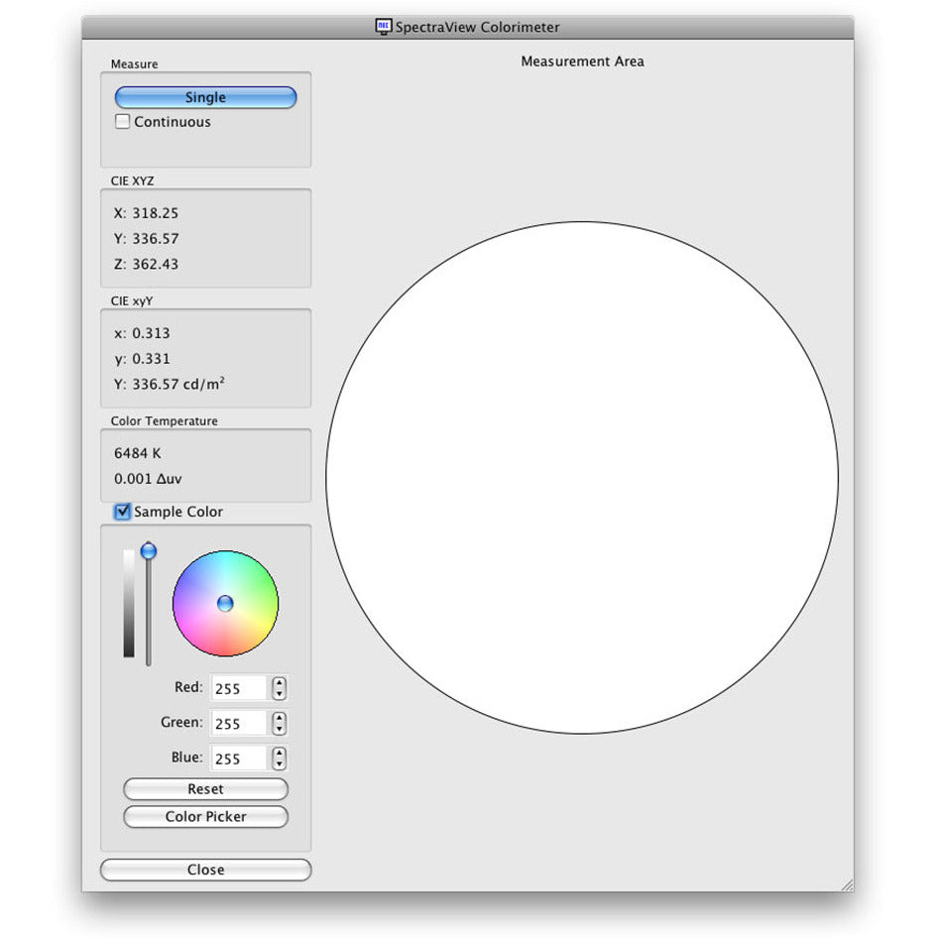
Task: Uncheck the Sample Color checkbox
Action: [x=123, y=512]
